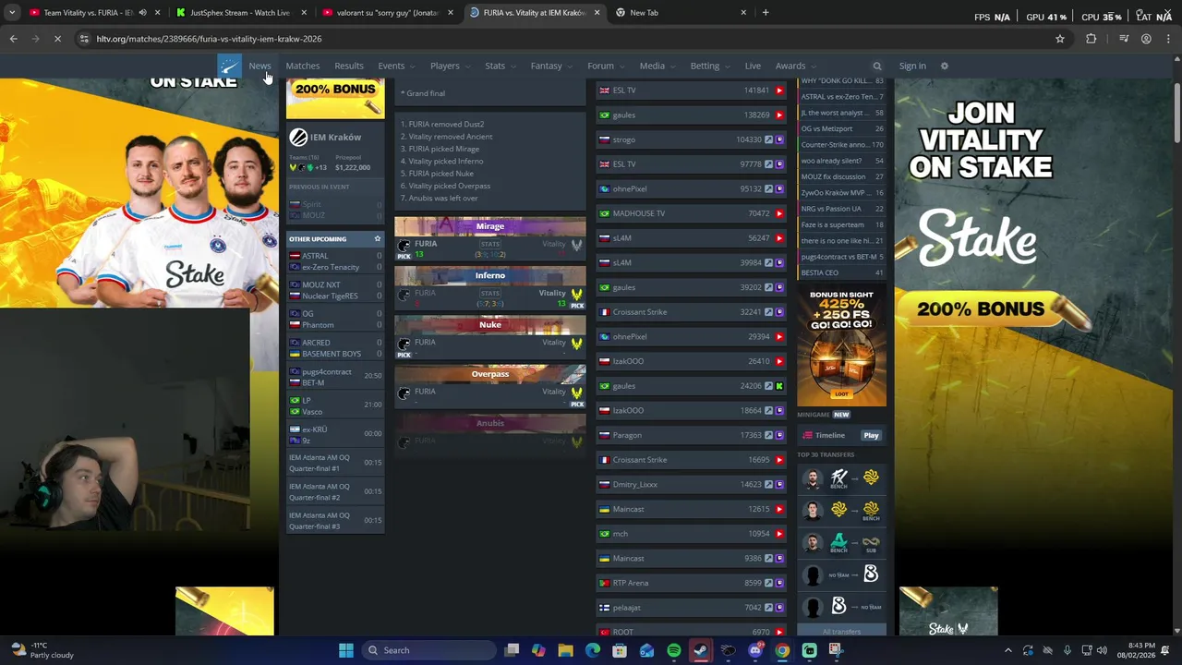Open the Matches menu item
The width and height of the screenshot is (1182, 665).
click(x=303, y=66)
